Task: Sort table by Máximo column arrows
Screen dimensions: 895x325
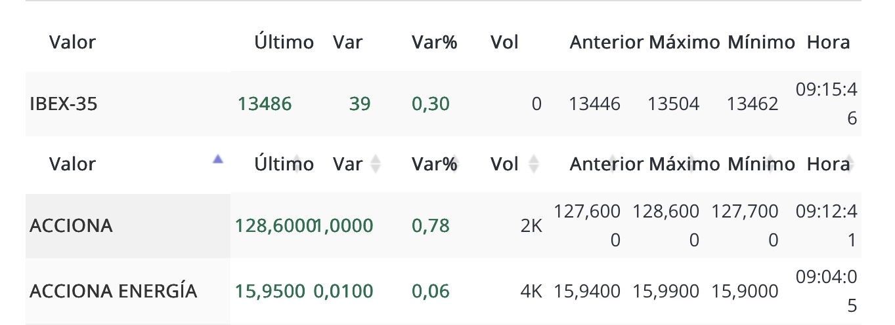Action: pyautogui.click(x=691, y=164)
